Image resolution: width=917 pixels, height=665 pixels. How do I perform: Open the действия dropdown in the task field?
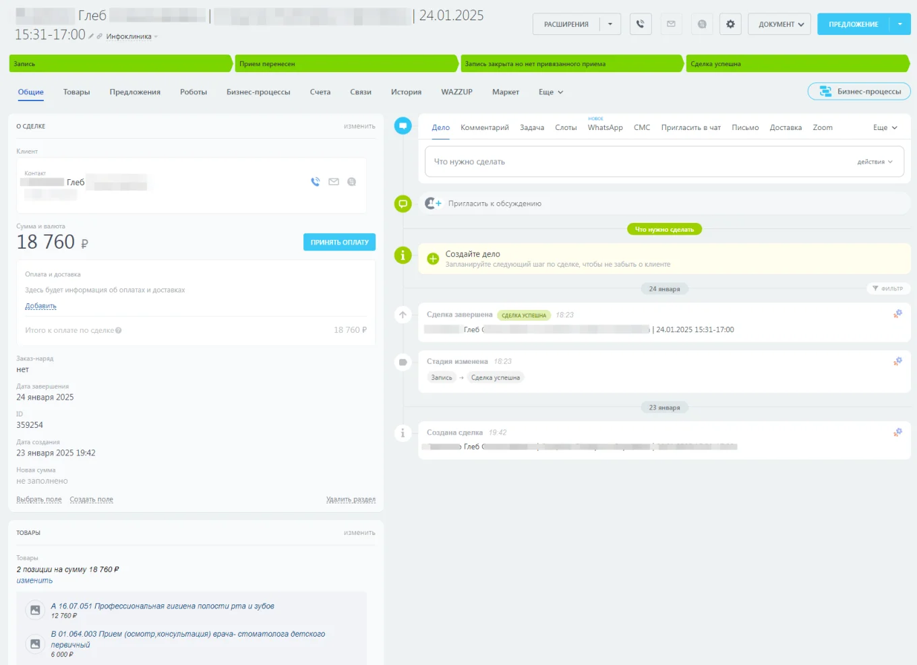click(x=875, y=162)
